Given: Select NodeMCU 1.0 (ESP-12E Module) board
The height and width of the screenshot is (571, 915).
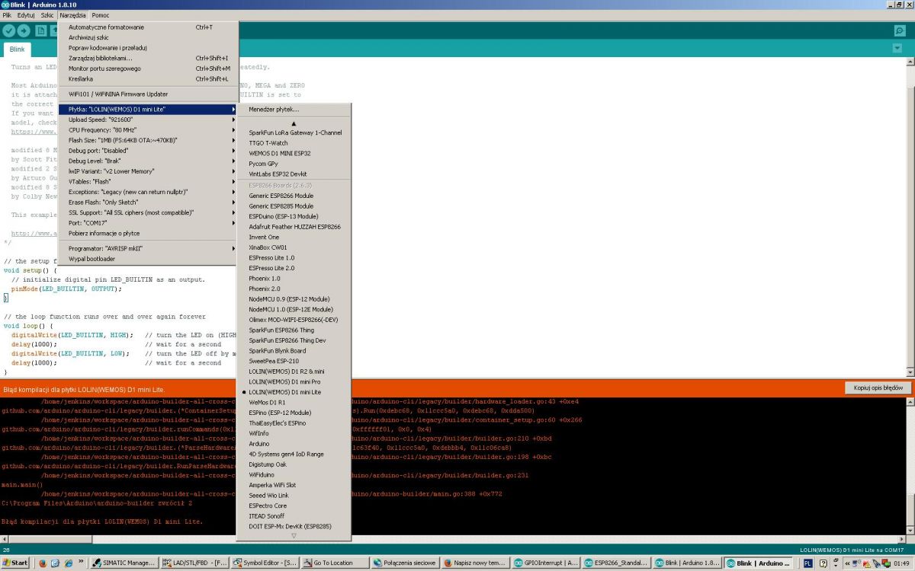Looking at the screenshot, I should click(294, 310).
